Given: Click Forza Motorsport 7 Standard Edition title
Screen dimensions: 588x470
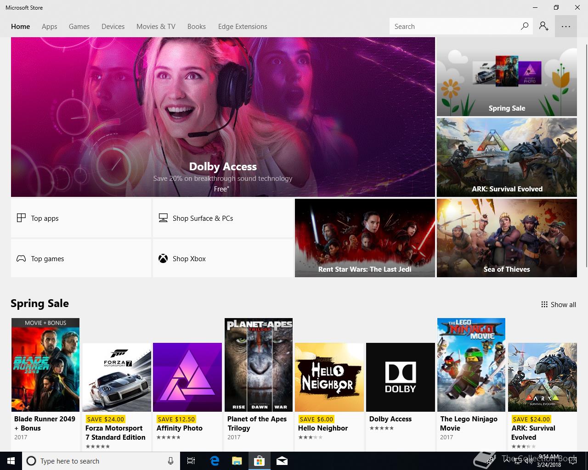Looking at the screenshot, I should pyautogui.click(x=115, y=433).
